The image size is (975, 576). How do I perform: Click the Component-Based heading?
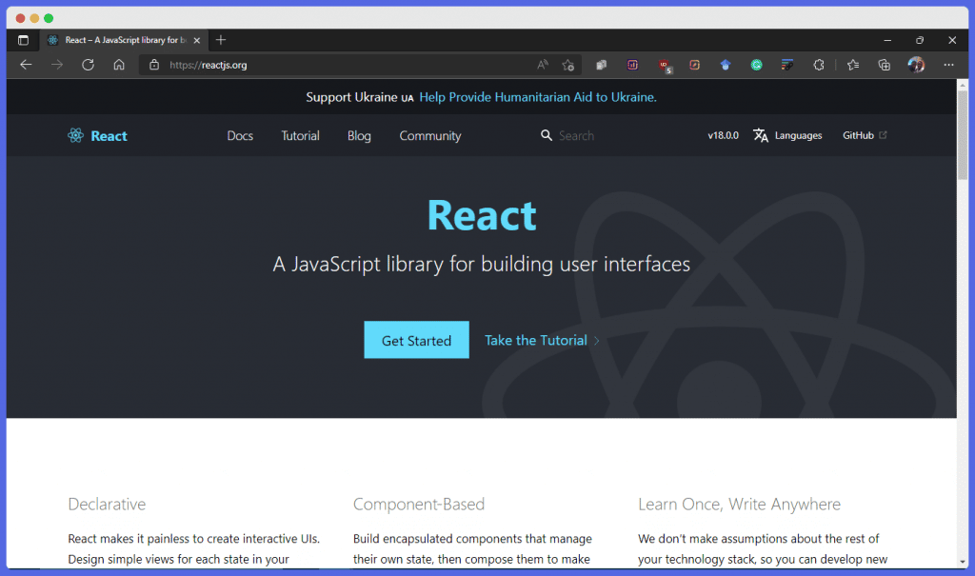pos(419,504)
